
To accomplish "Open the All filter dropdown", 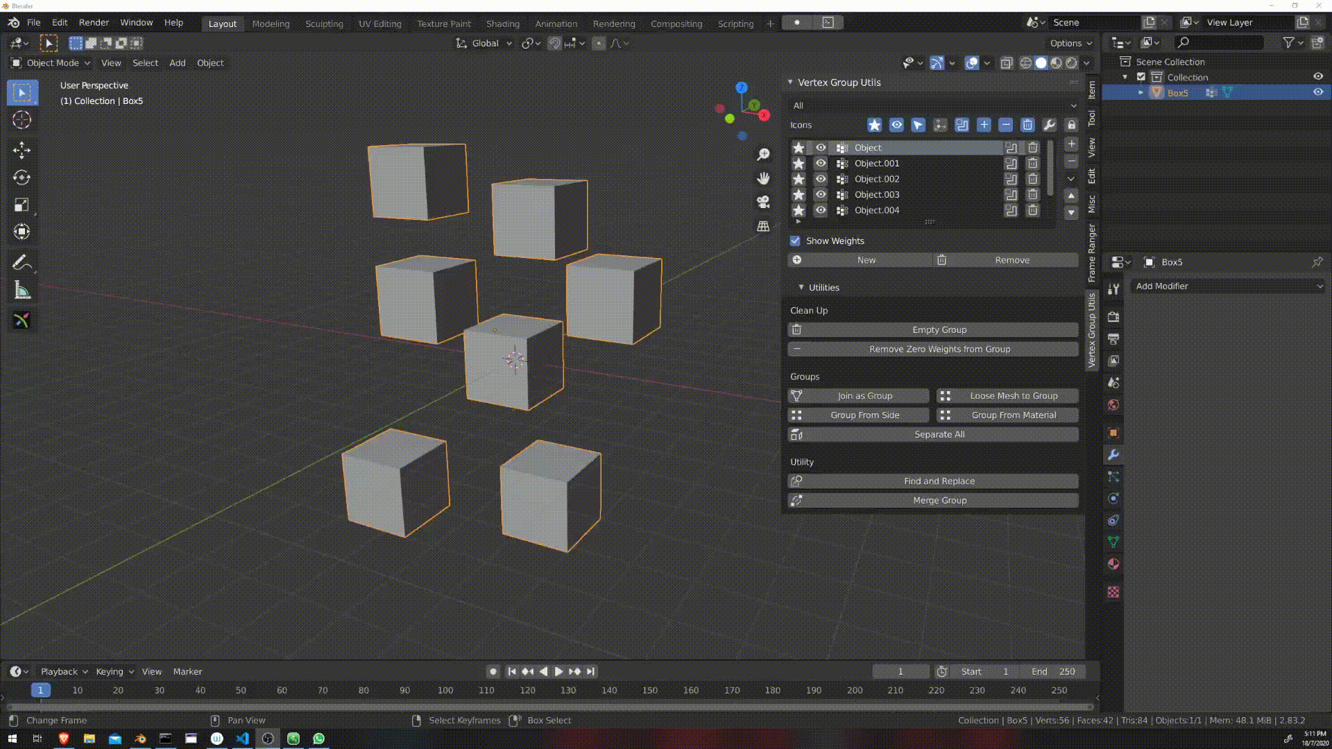I will (x=933, y=106).
